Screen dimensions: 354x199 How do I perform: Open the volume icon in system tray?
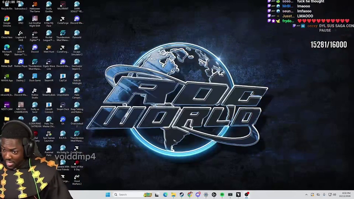coord(335,195)
